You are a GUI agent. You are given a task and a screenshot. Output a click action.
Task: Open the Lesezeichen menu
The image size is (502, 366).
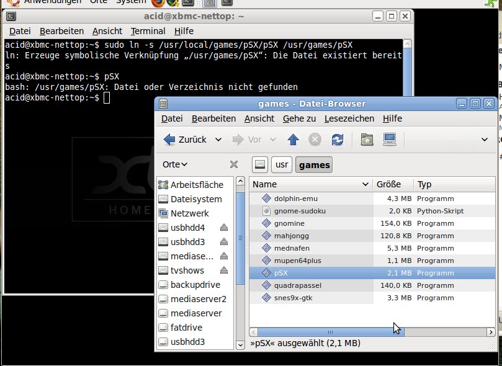pos(349,118)
